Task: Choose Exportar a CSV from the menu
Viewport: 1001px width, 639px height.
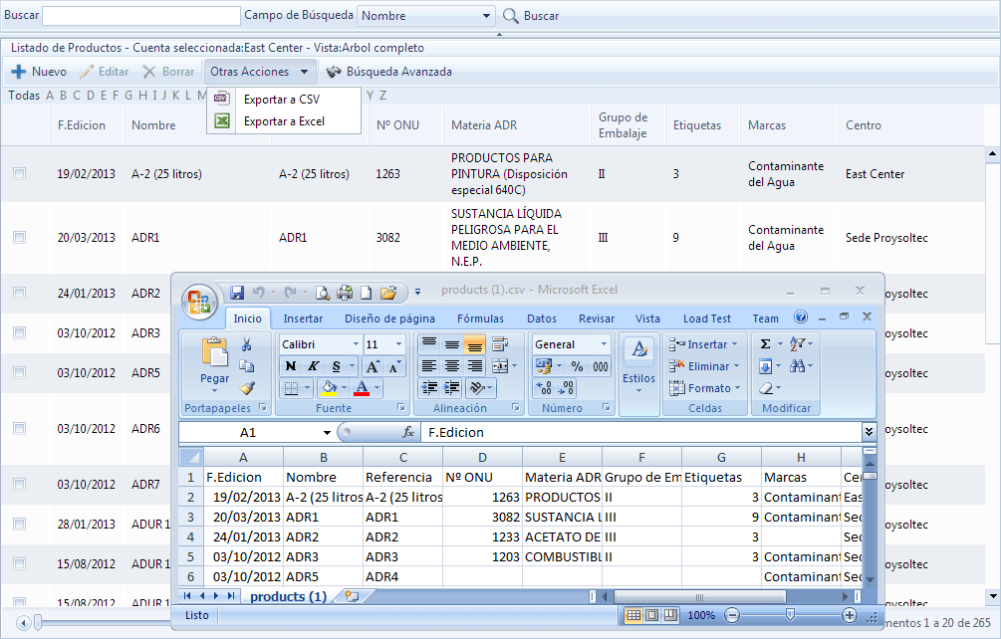Action: (284, 99)
